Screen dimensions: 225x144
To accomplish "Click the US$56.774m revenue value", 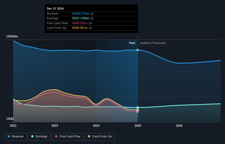I will 81,13.
